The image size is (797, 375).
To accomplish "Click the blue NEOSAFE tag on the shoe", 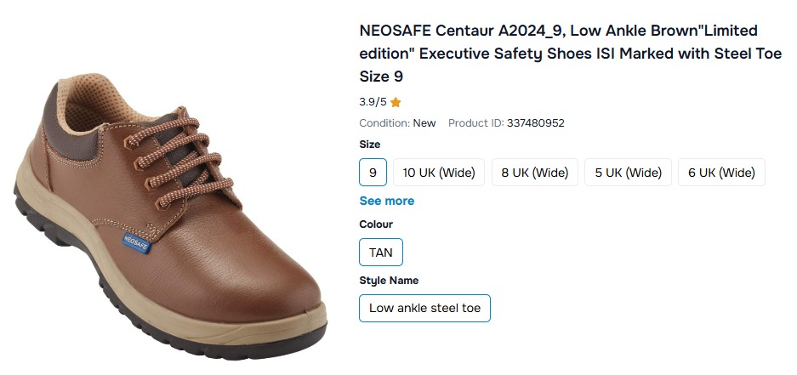I will pos(136,241).
